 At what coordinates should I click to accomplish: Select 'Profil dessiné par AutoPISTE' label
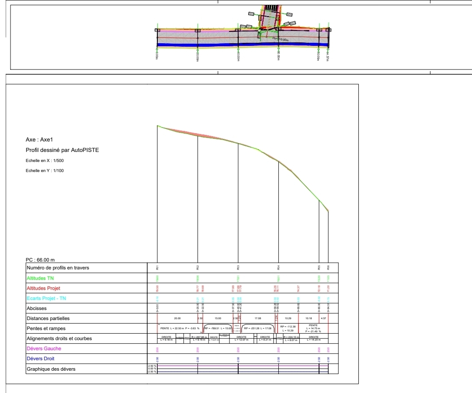tap(62, 150)
